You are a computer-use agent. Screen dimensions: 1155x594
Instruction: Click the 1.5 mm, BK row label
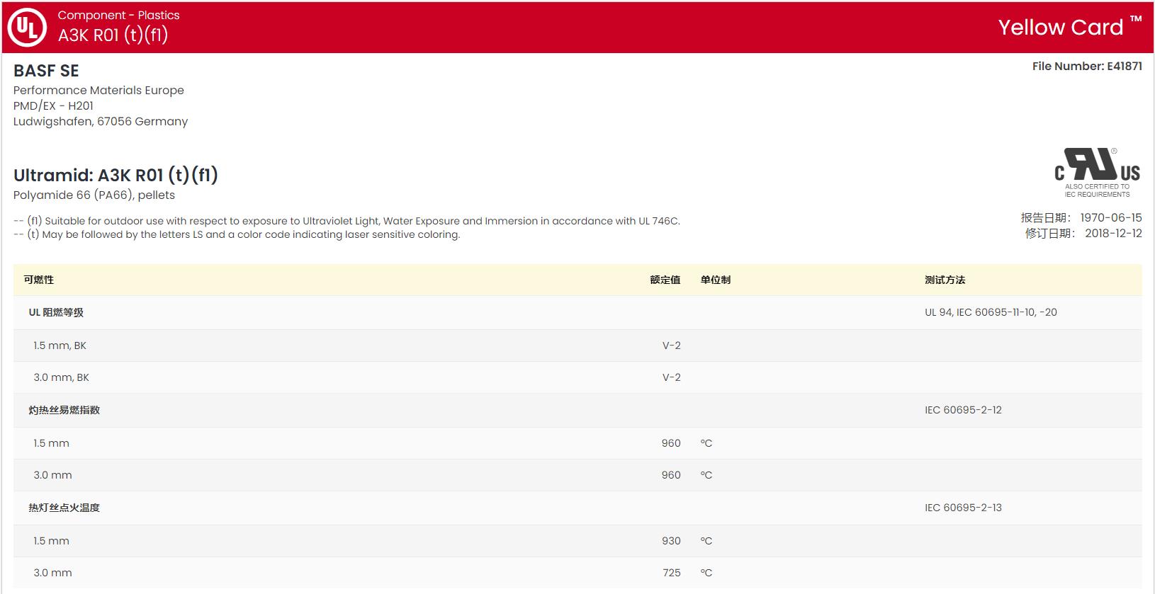click(60, 345)
